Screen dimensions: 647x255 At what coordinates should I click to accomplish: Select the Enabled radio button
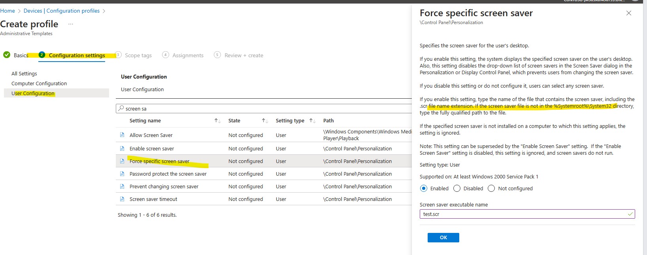424,188
